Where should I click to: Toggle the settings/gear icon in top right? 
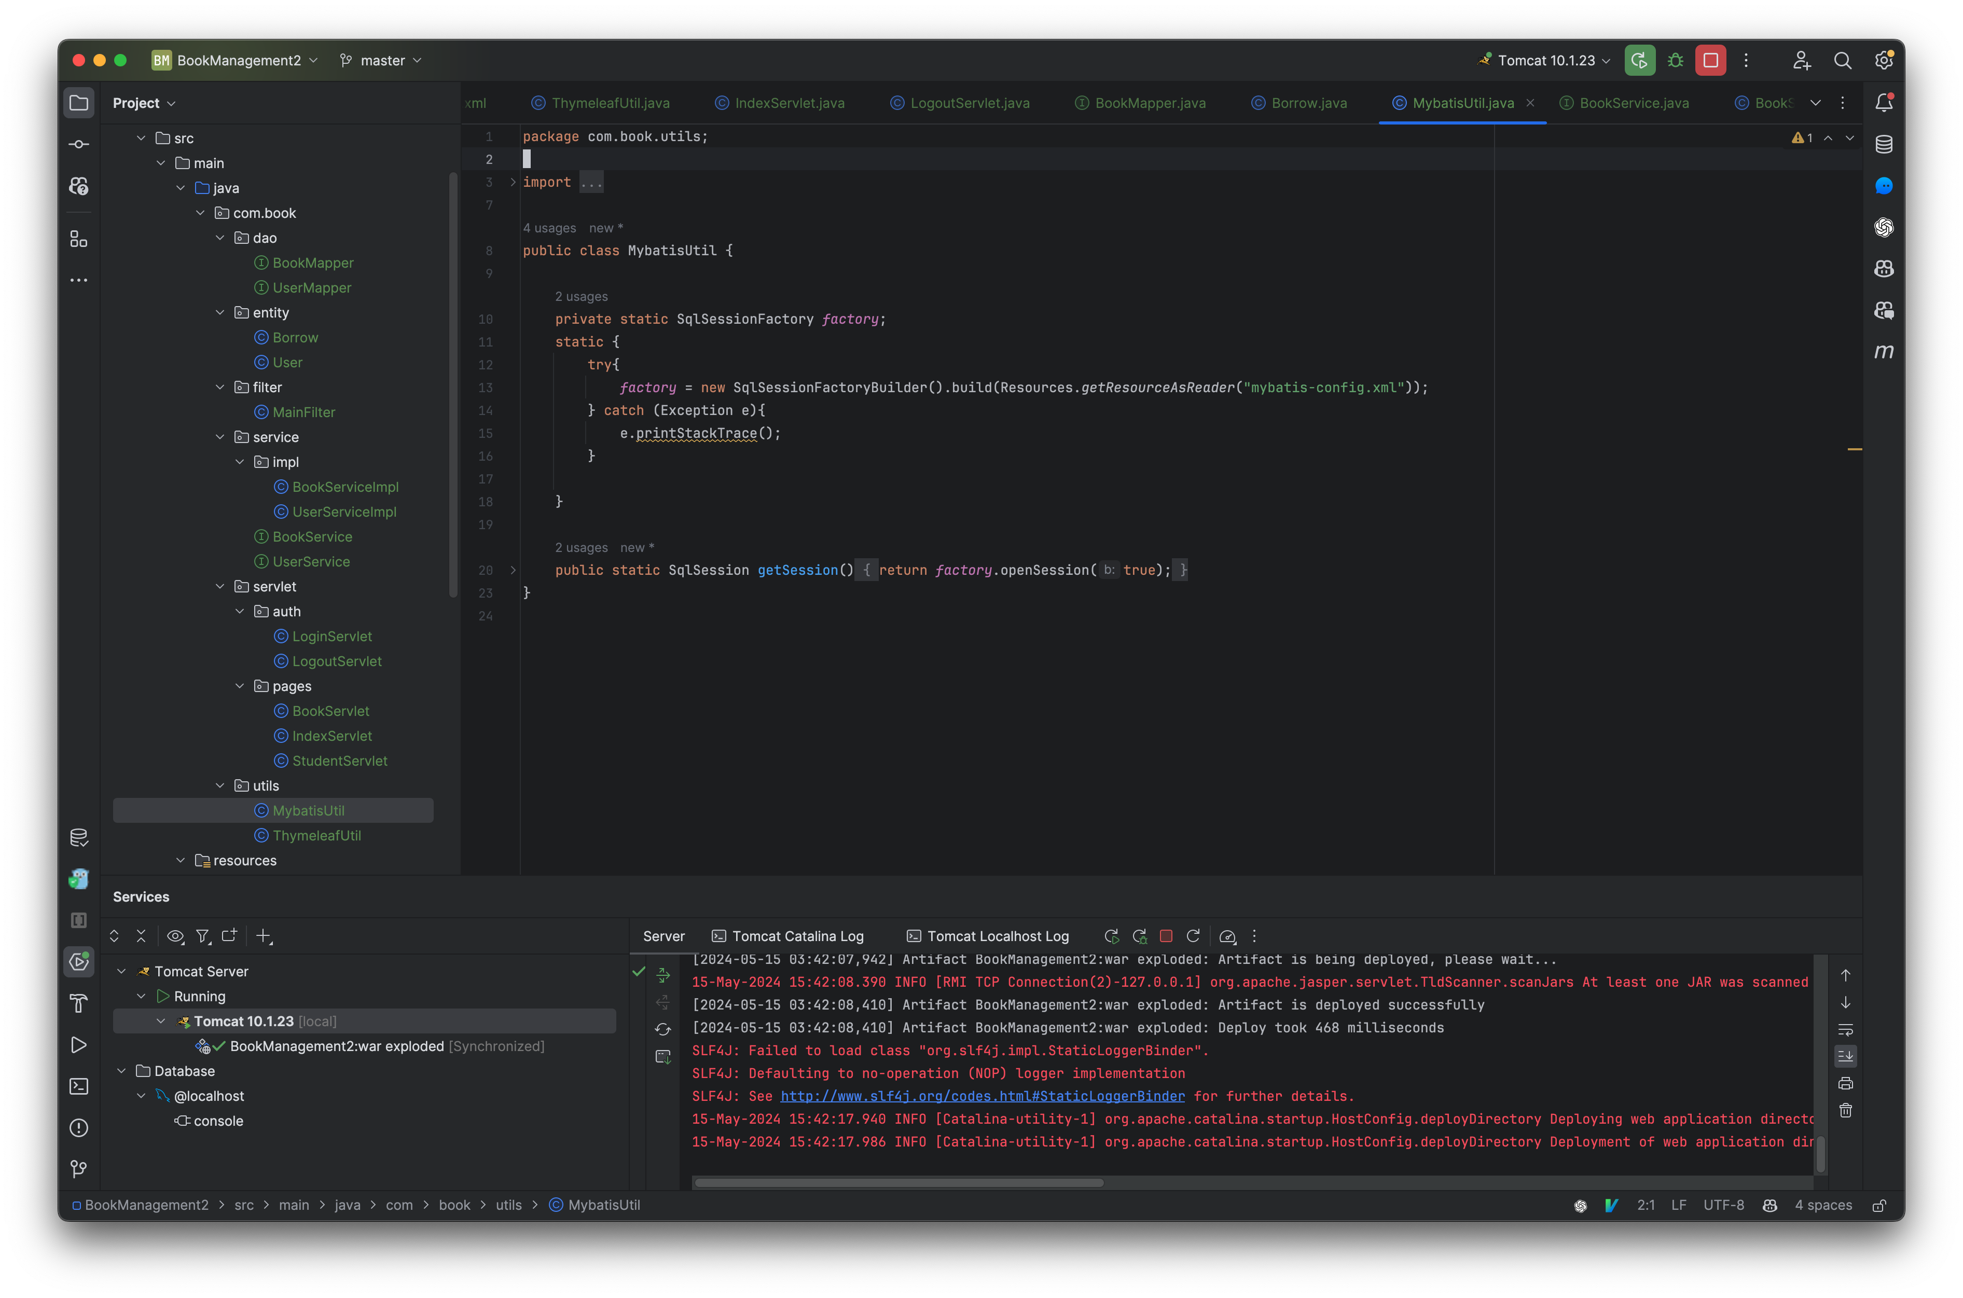1883,59
